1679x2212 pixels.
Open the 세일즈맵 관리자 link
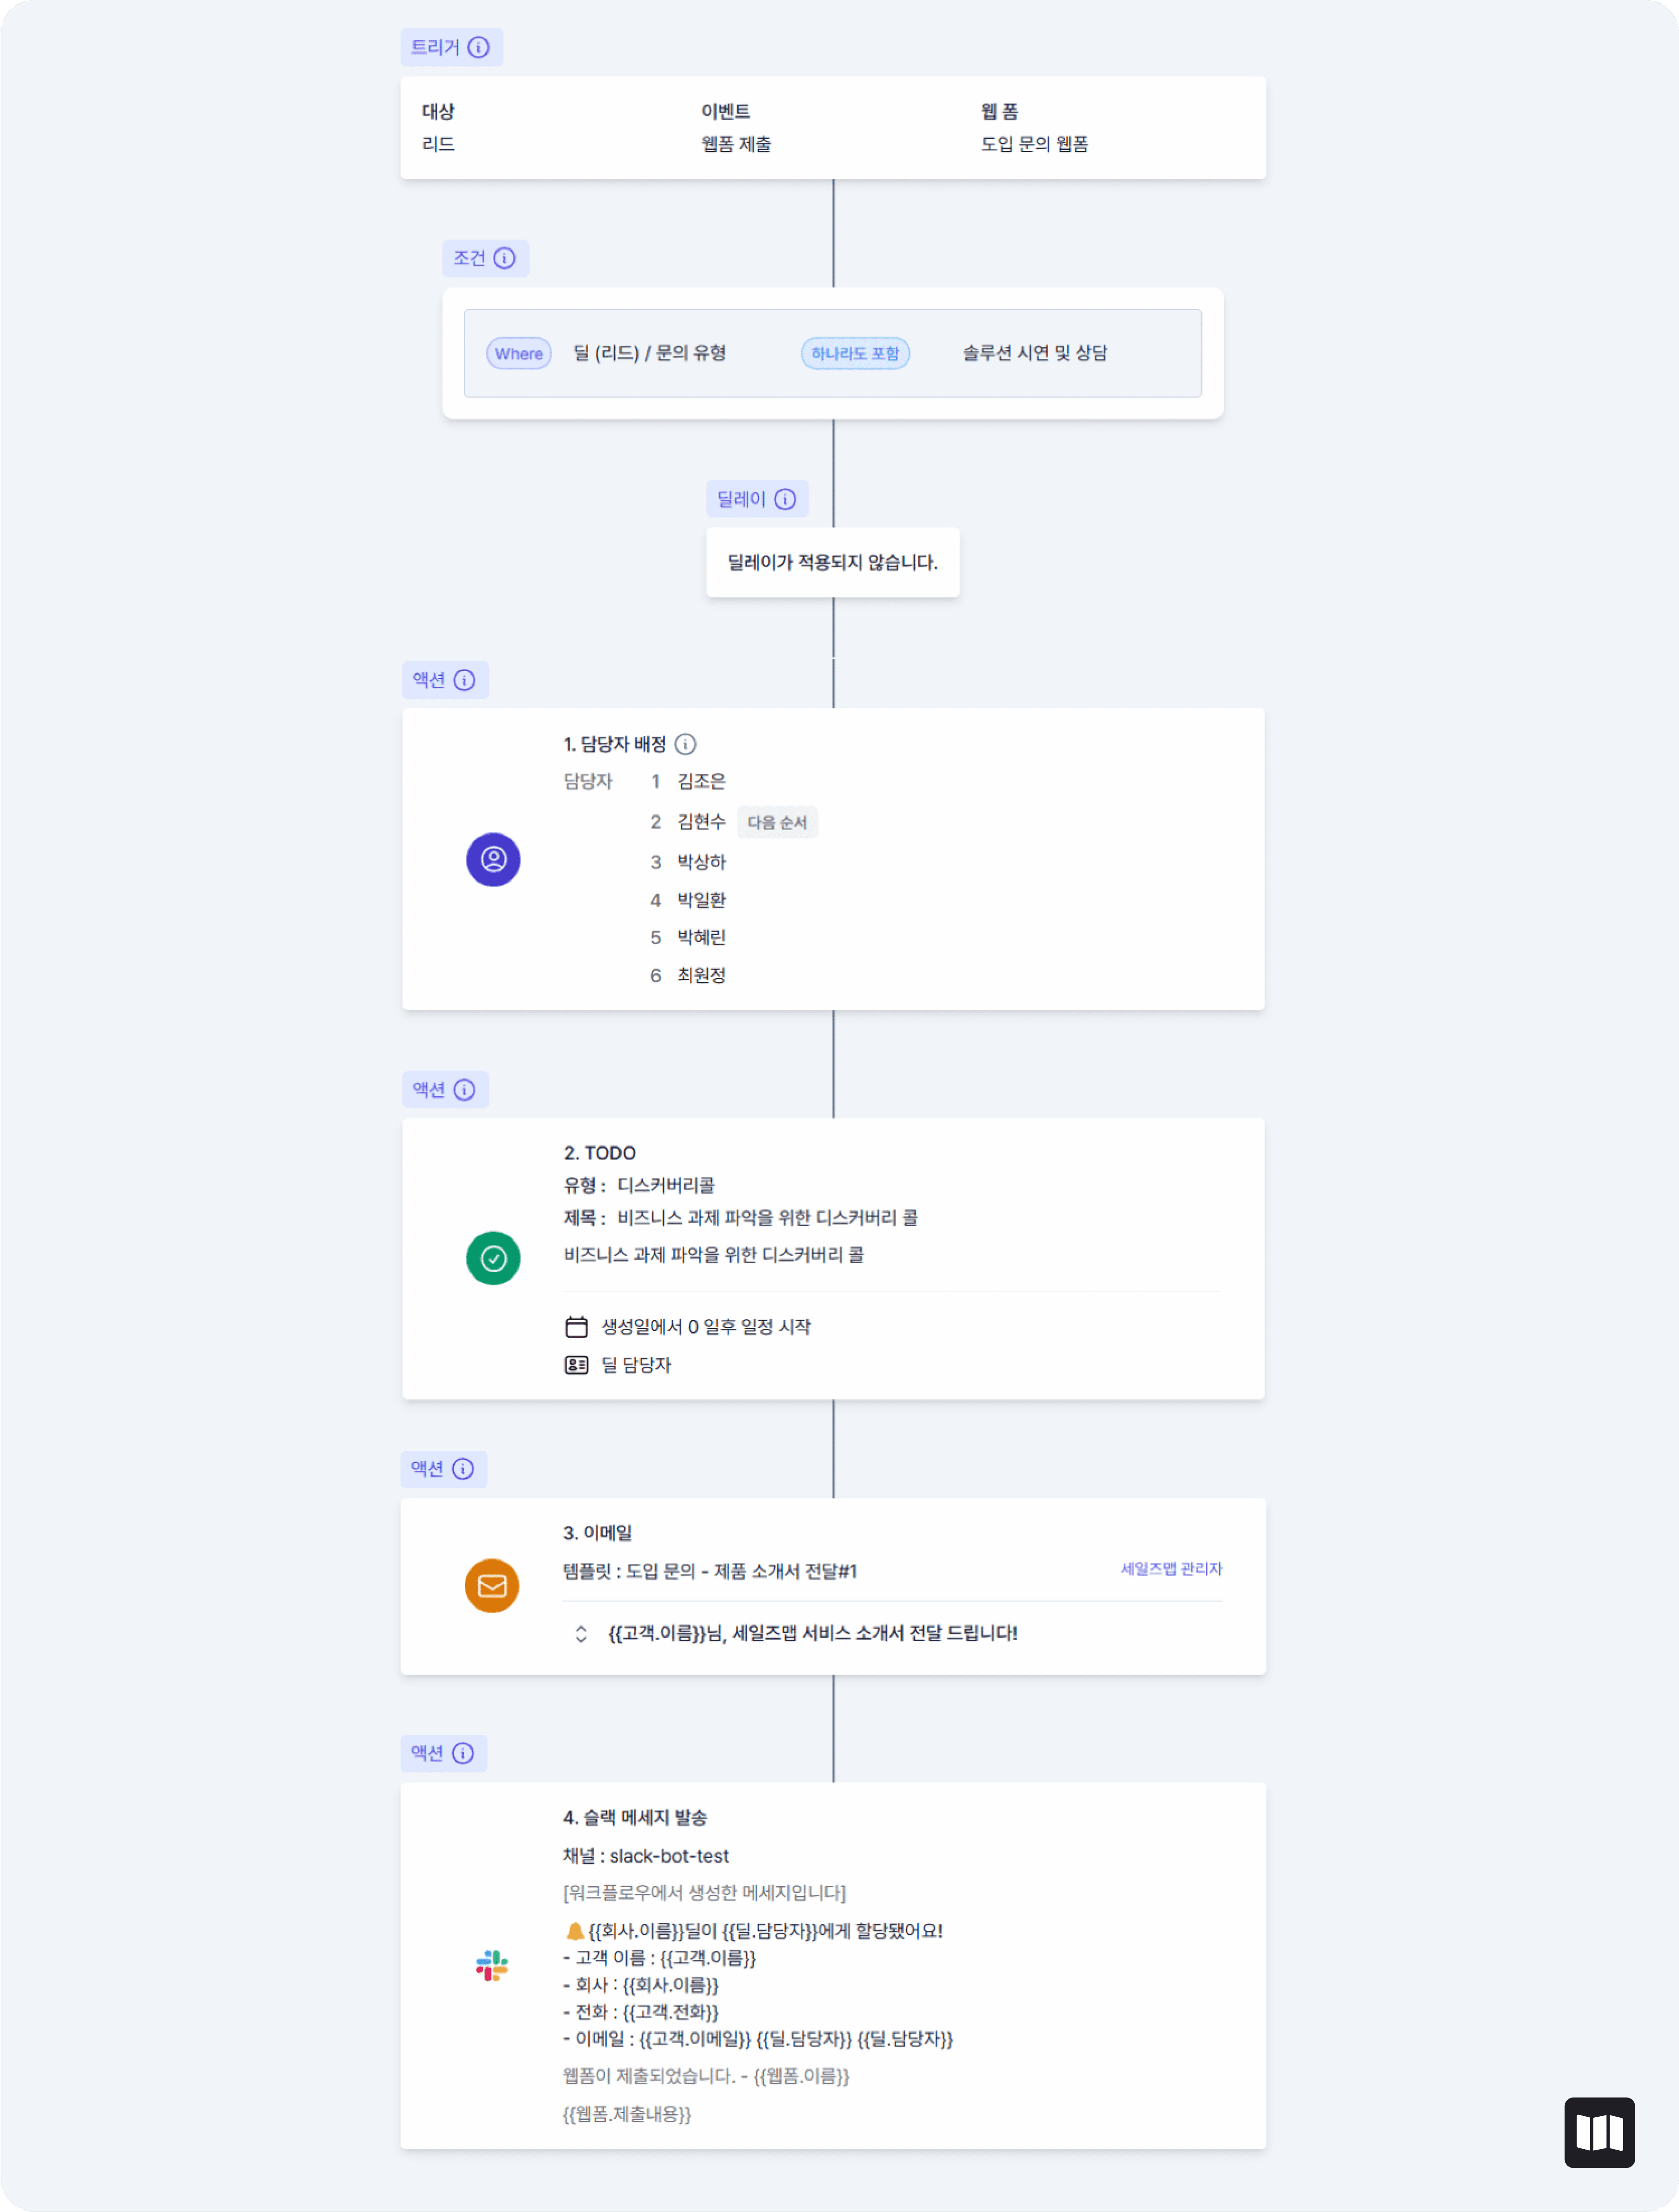[1171, 1569]
